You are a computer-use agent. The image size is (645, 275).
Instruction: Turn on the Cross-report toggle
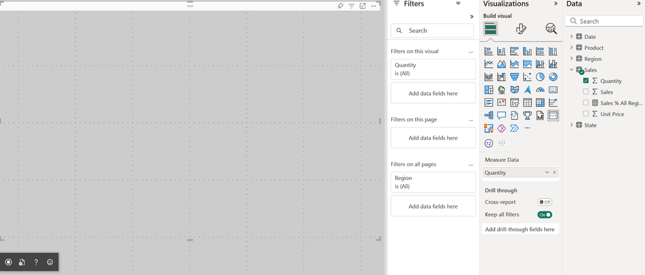coord(545,202)
